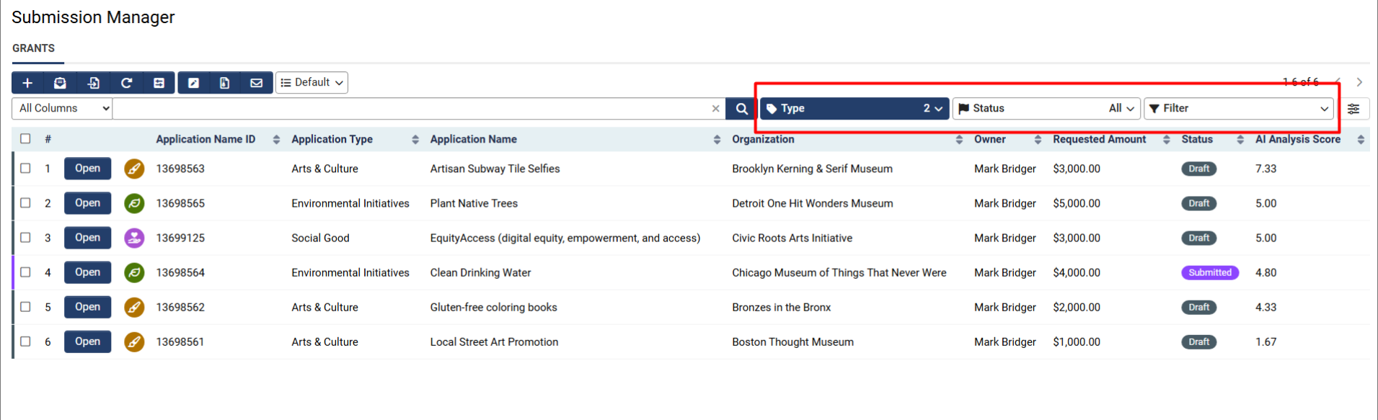
Task: Sort by Organization column arrows
Action: [x=959, y=140]
